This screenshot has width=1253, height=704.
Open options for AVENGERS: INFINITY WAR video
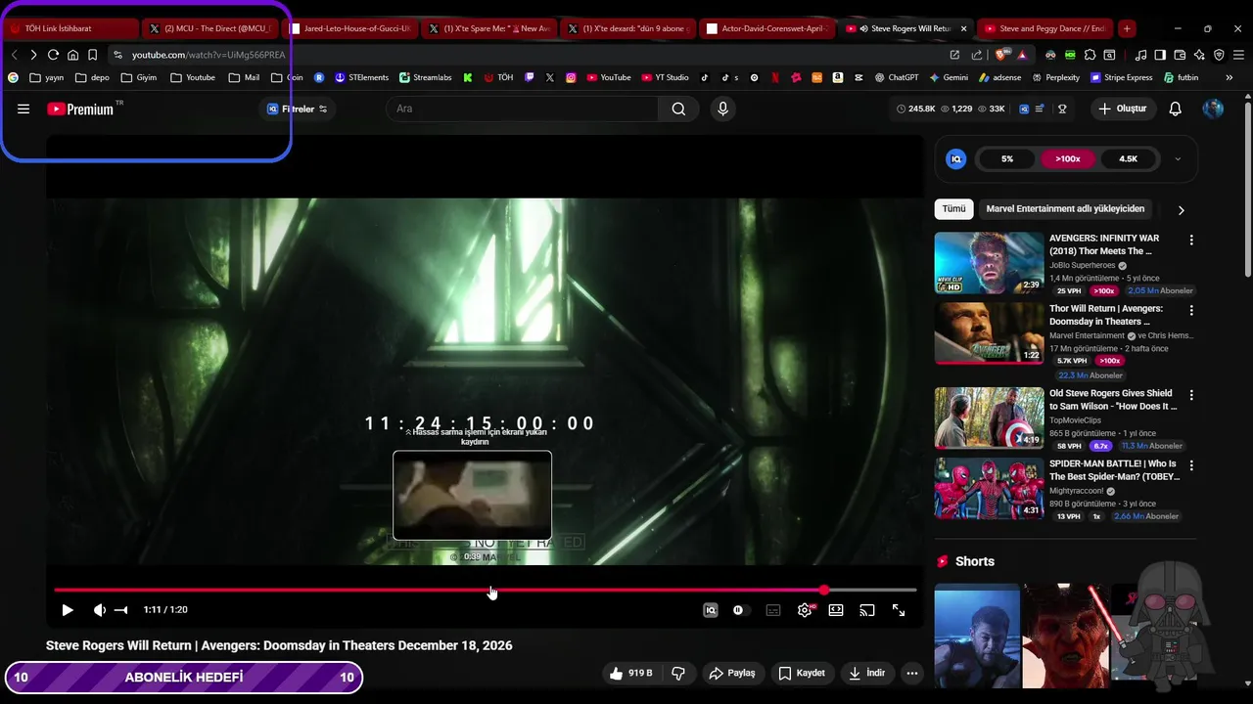[1191, 240]
